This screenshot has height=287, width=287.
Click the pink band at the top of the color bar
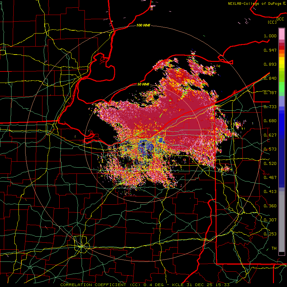click(282, 34)
